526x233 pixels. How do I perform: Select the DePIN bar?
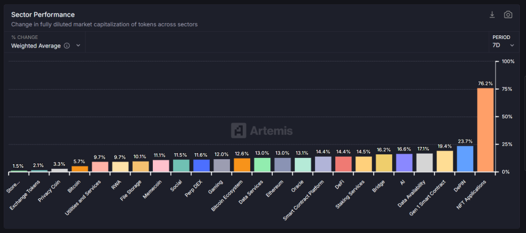pyautogui.click(x=465, y=159)
